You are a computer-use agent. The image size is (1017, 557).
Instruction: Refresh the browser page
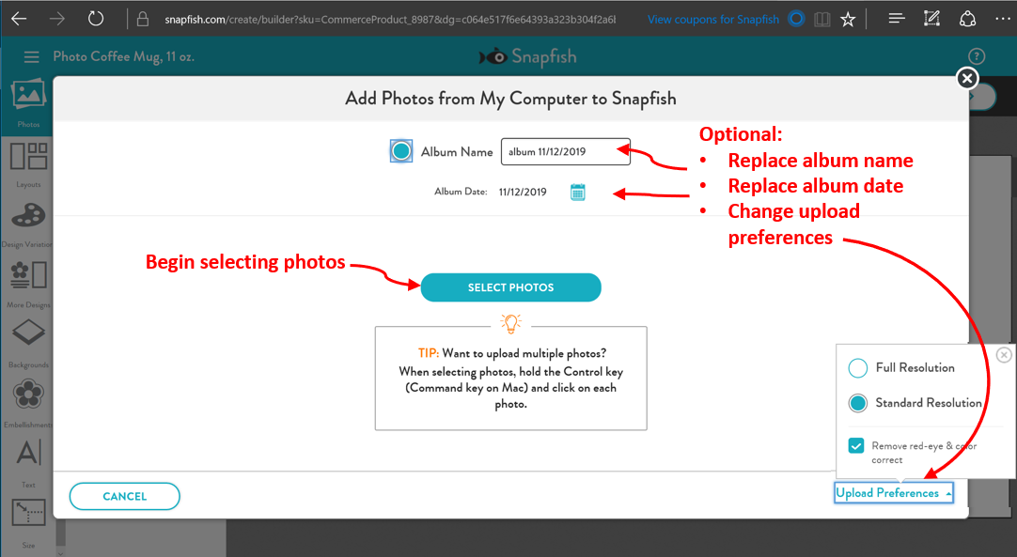click(95, 19)
